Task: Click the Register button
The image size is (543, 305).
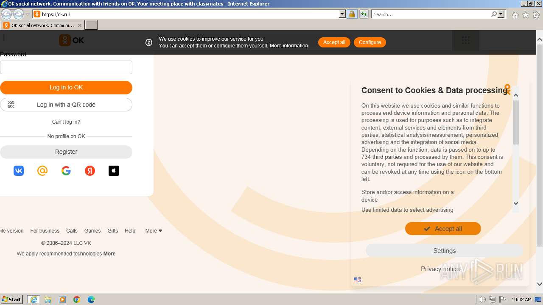Action: pos(66,152)
